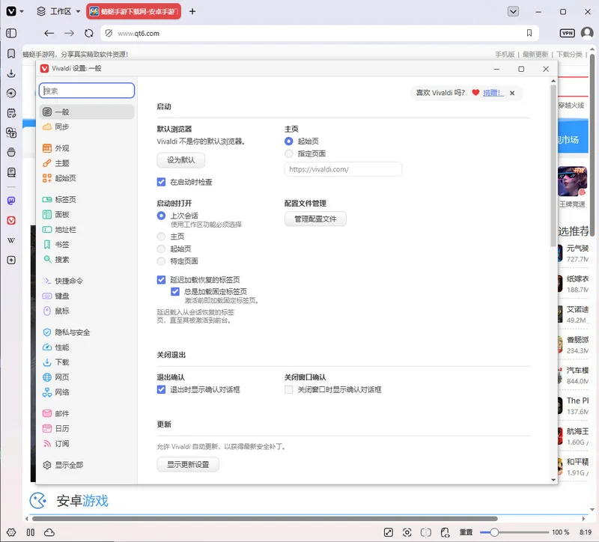
Task: Add a new web panel
Action: click(x=11, y=260)
